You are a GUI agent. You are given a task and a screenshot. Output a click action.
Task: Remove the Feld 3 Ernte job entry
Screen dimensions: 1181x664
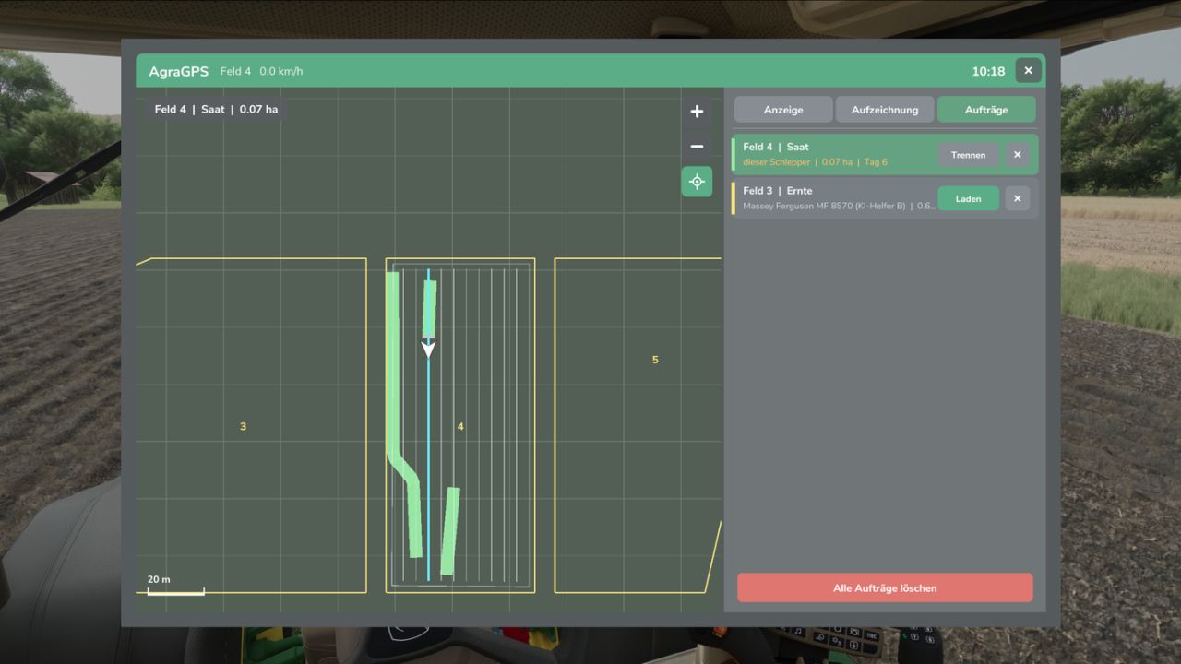click(1017, 198)
